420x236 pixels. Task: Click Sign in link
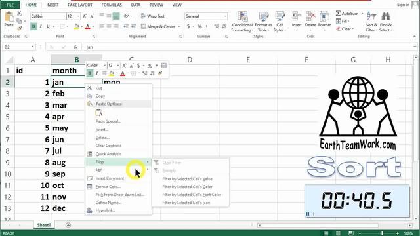click(403, 5)
